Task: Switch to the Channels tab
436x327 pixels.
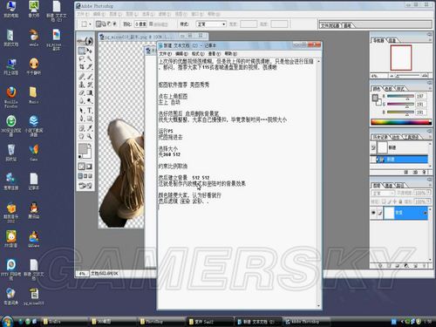Action: (389, 186)
